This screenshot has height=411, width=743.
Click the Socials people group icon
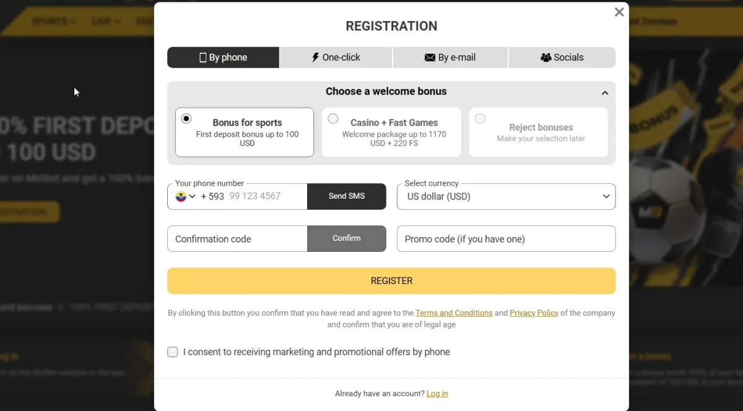point(545,58)
